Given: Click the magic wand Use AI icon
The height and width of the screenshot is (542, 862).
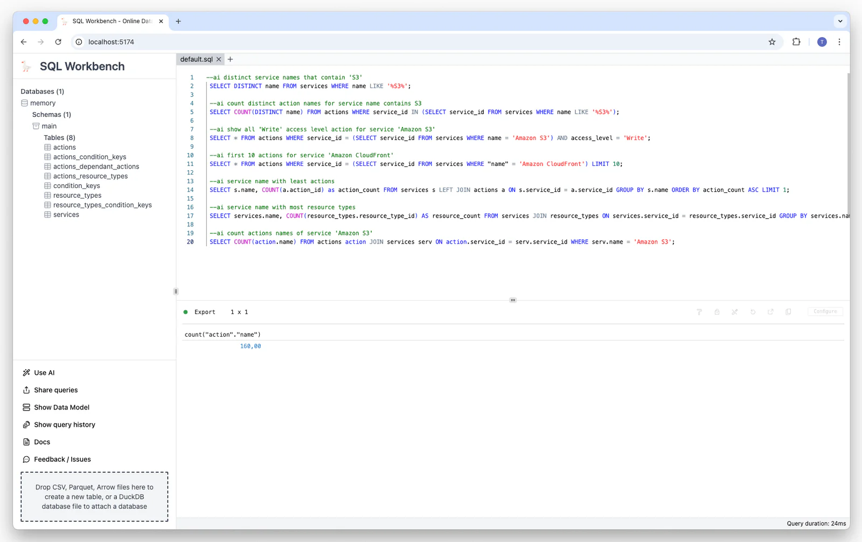Looking at the screenshot, I should pyautogui.click(x=26, y=373).
